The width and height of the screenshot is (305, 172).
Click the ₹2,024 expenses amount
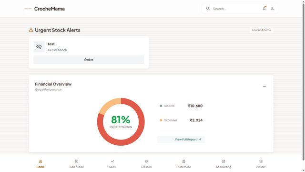point(196,120)
